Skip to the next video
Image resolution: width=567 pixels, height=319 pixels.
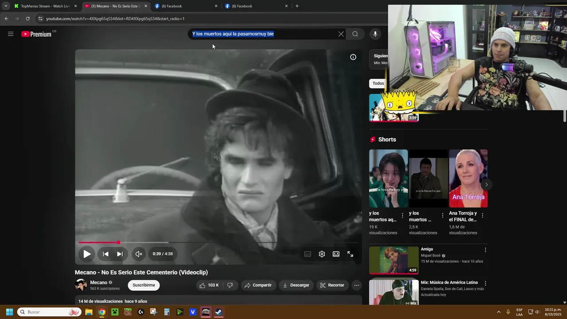[x=120, y=254]
